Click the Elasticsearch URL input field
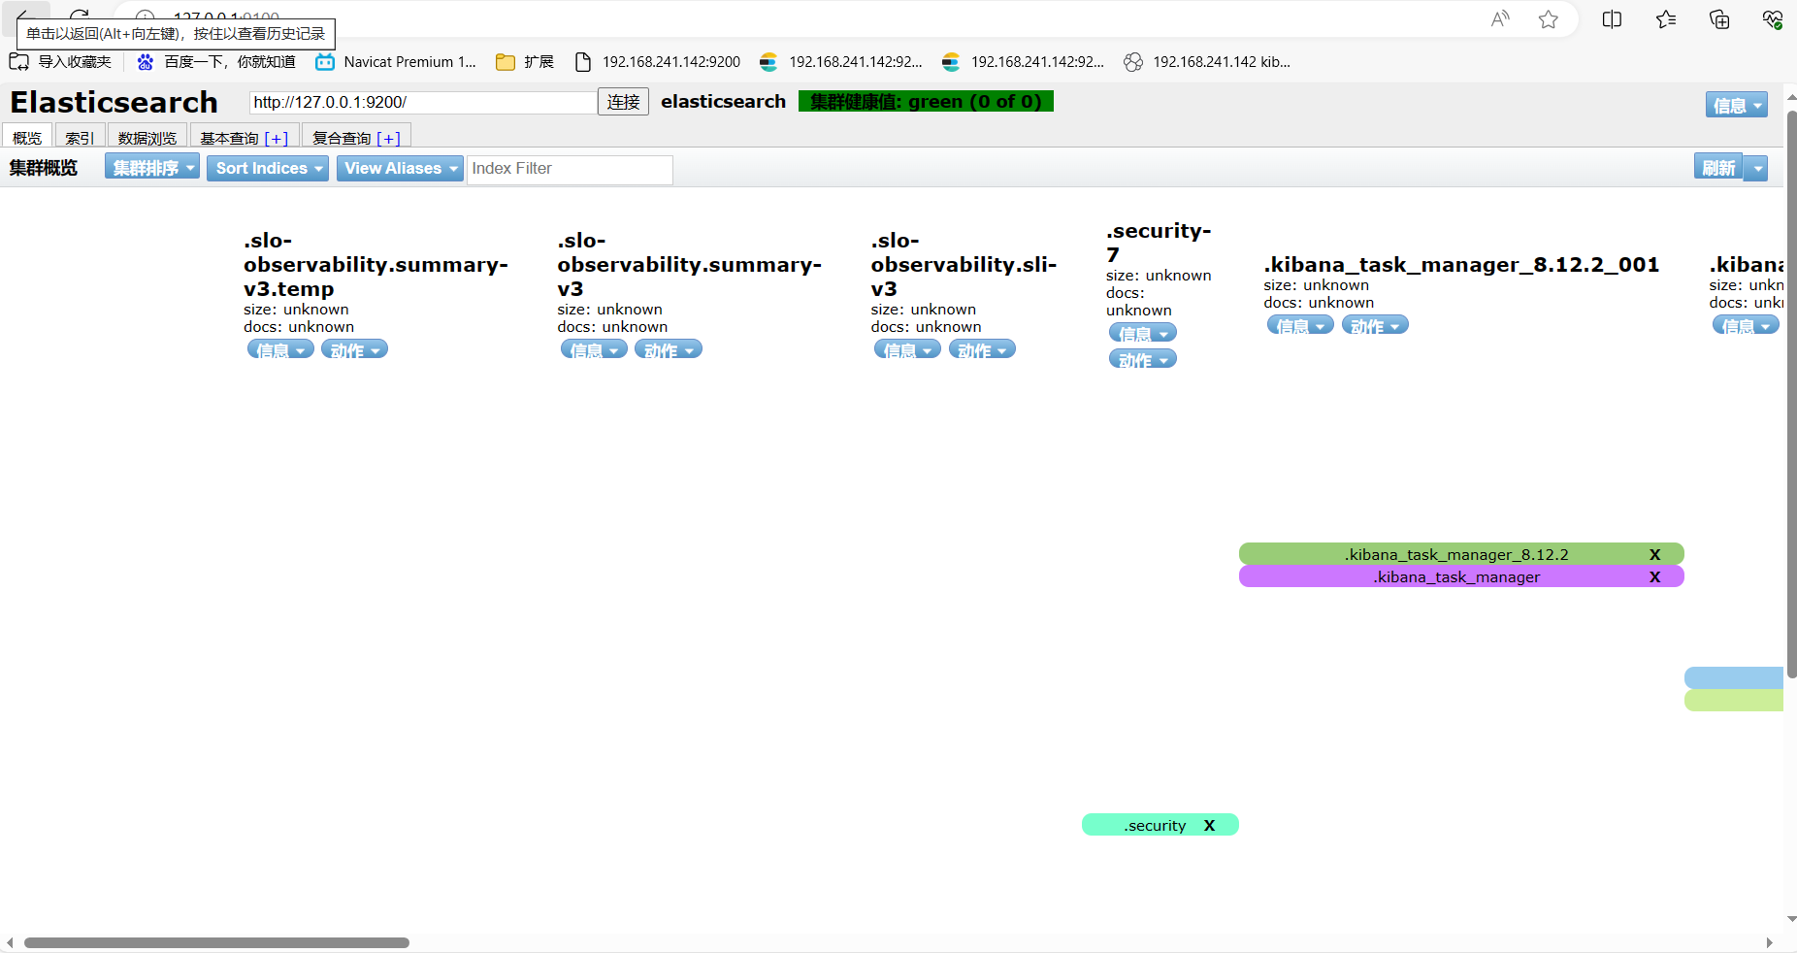The height and width of the screenshot is (953, 1797). click(423, 102)
